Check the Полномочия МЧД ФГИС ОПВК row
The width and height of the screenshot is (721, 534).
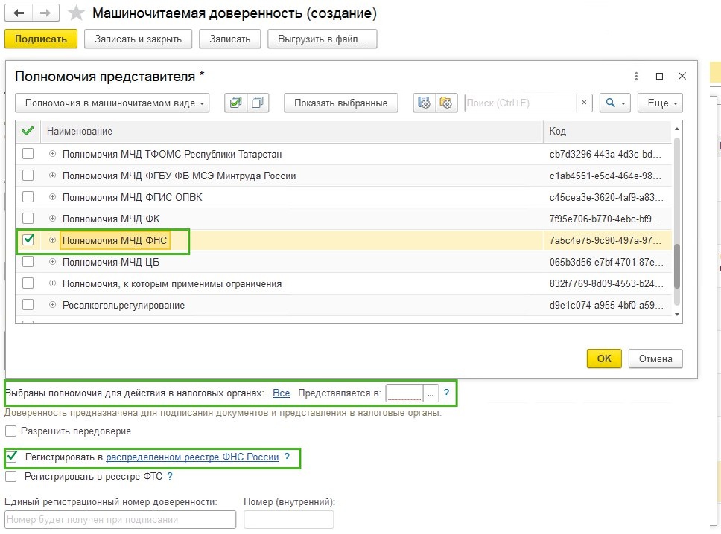point(28,197)
